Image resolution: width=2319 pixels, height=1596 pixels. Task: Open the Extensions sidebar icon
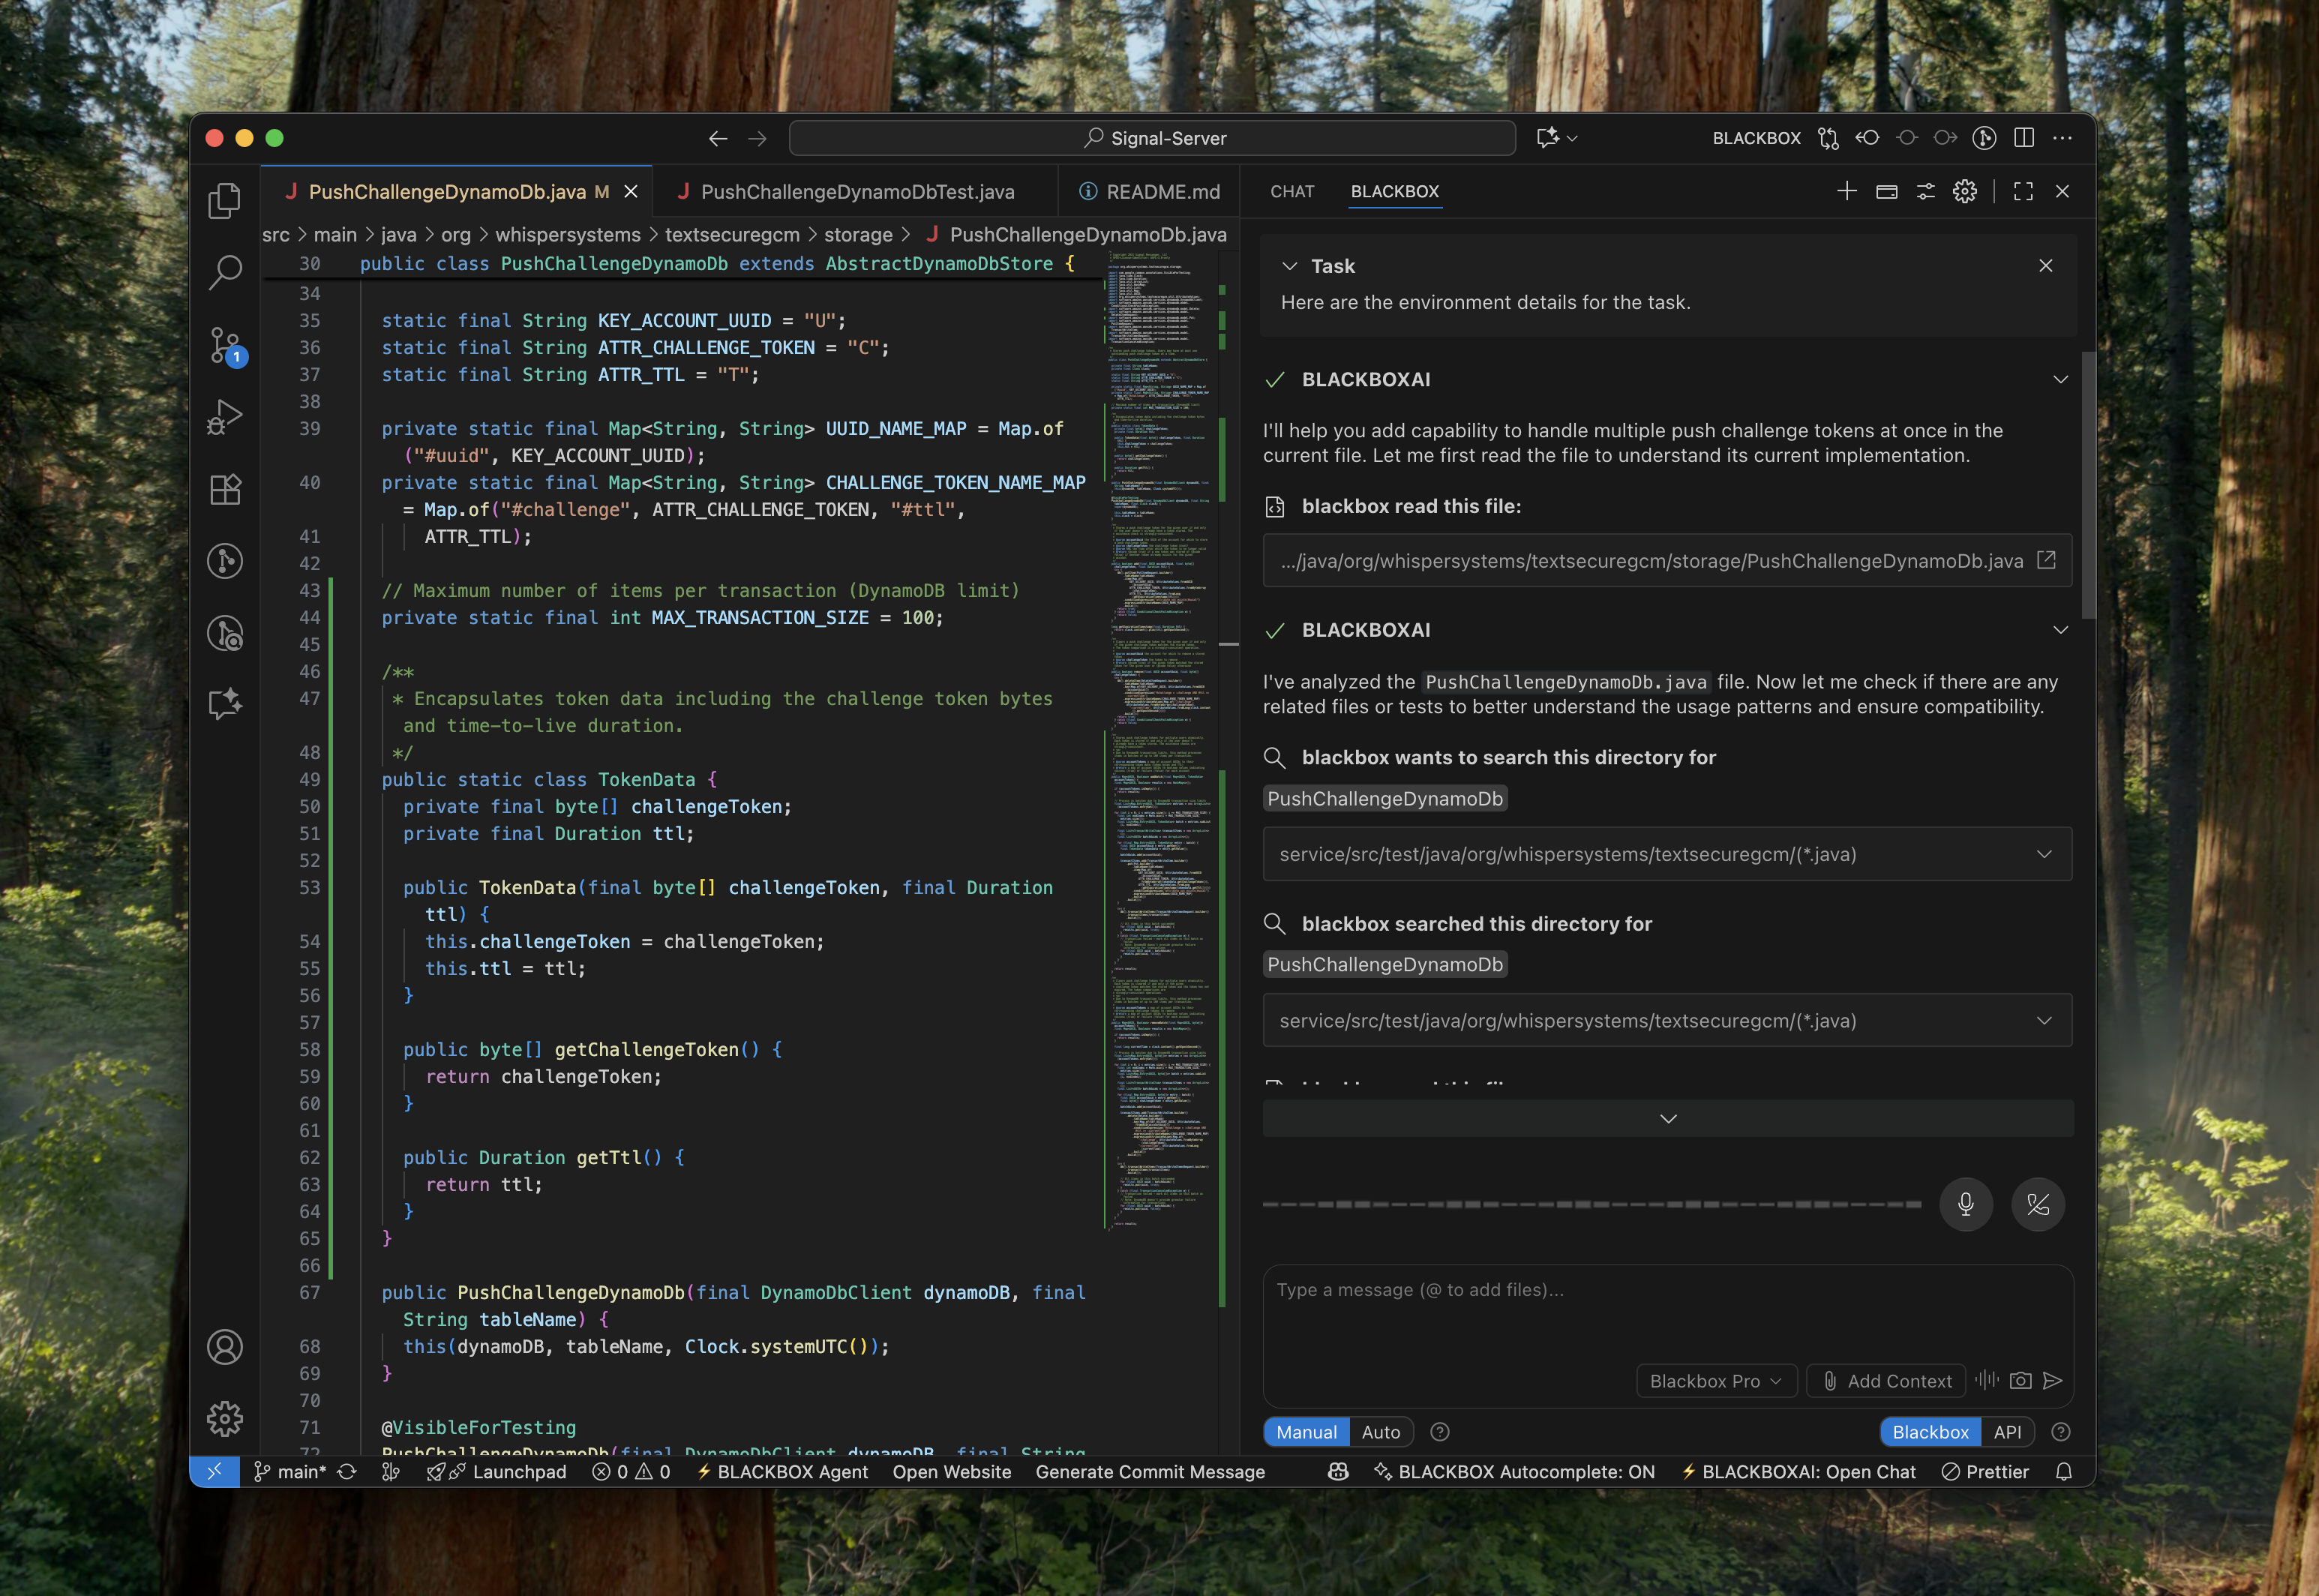(225, 489)
